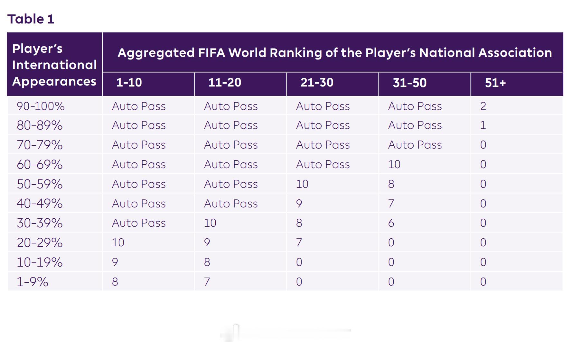Click the 50-59% row label
The width and height of the screenshot is (572, 347).
(40, 184)
